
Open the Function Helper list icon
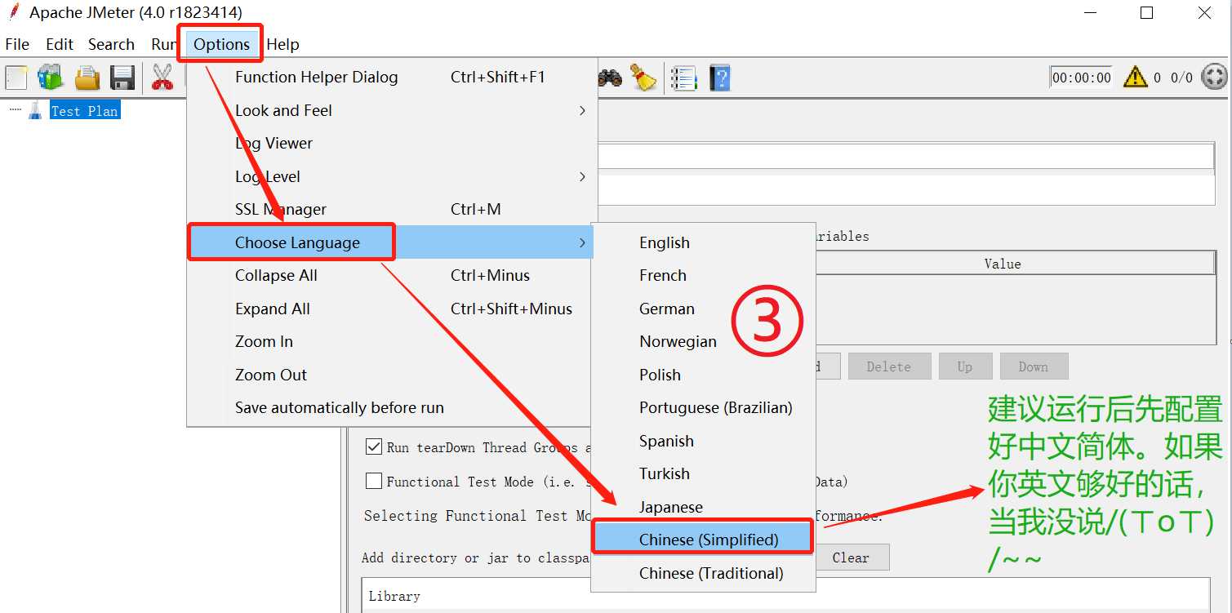click(683, 78)
